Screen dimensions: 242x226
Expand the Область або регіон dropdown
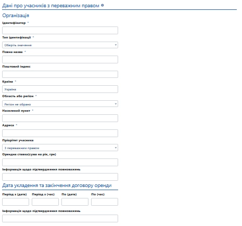pos(60,104)
